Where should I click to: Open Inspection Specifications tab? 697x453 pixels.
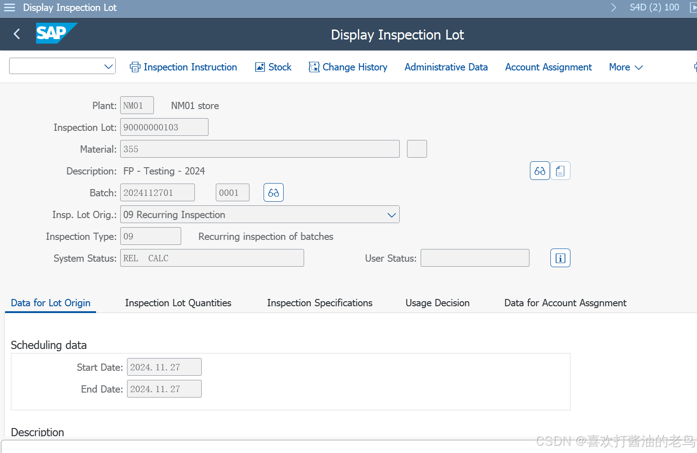click(x=320, y=303)
